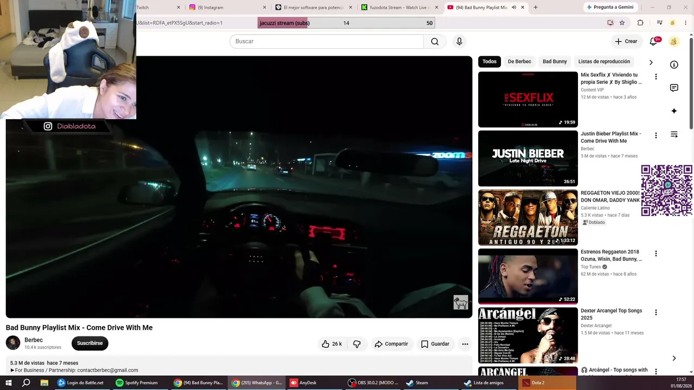Open the playlist queue icon in side panel
This screenshot has height=390, width=694.
click(x=674, y=134)
